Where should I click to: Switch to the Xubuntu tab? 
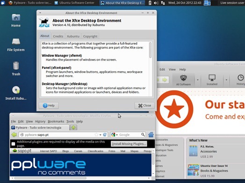73,36
